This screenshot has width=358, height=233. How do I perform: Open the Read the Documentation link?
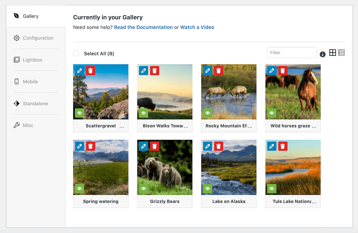(143, 27)
